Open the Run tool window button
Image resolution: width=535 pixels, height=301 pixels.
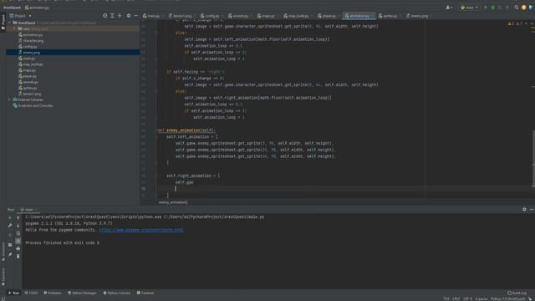click(x=14, y=293)
